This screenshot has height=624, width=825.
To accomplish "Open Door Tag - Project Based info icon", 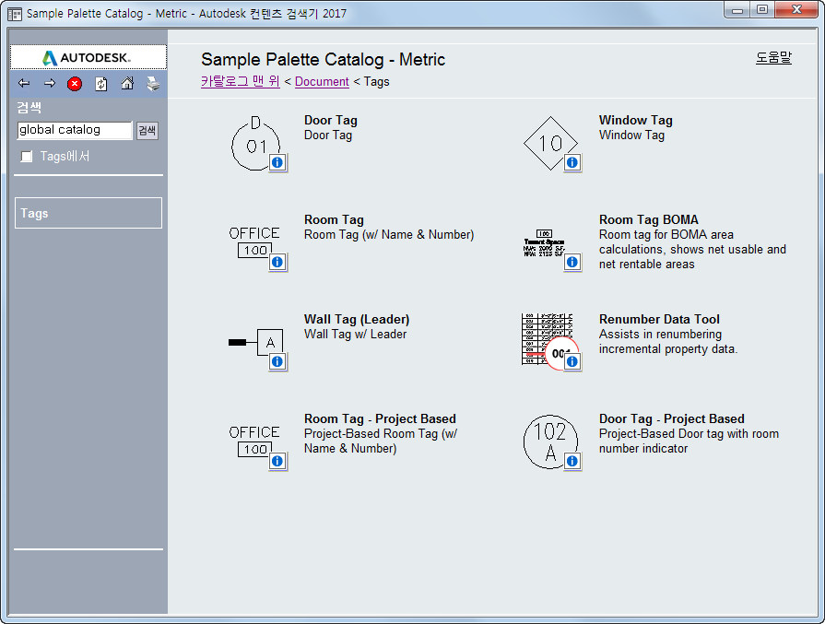I will (x=572, y=461).
